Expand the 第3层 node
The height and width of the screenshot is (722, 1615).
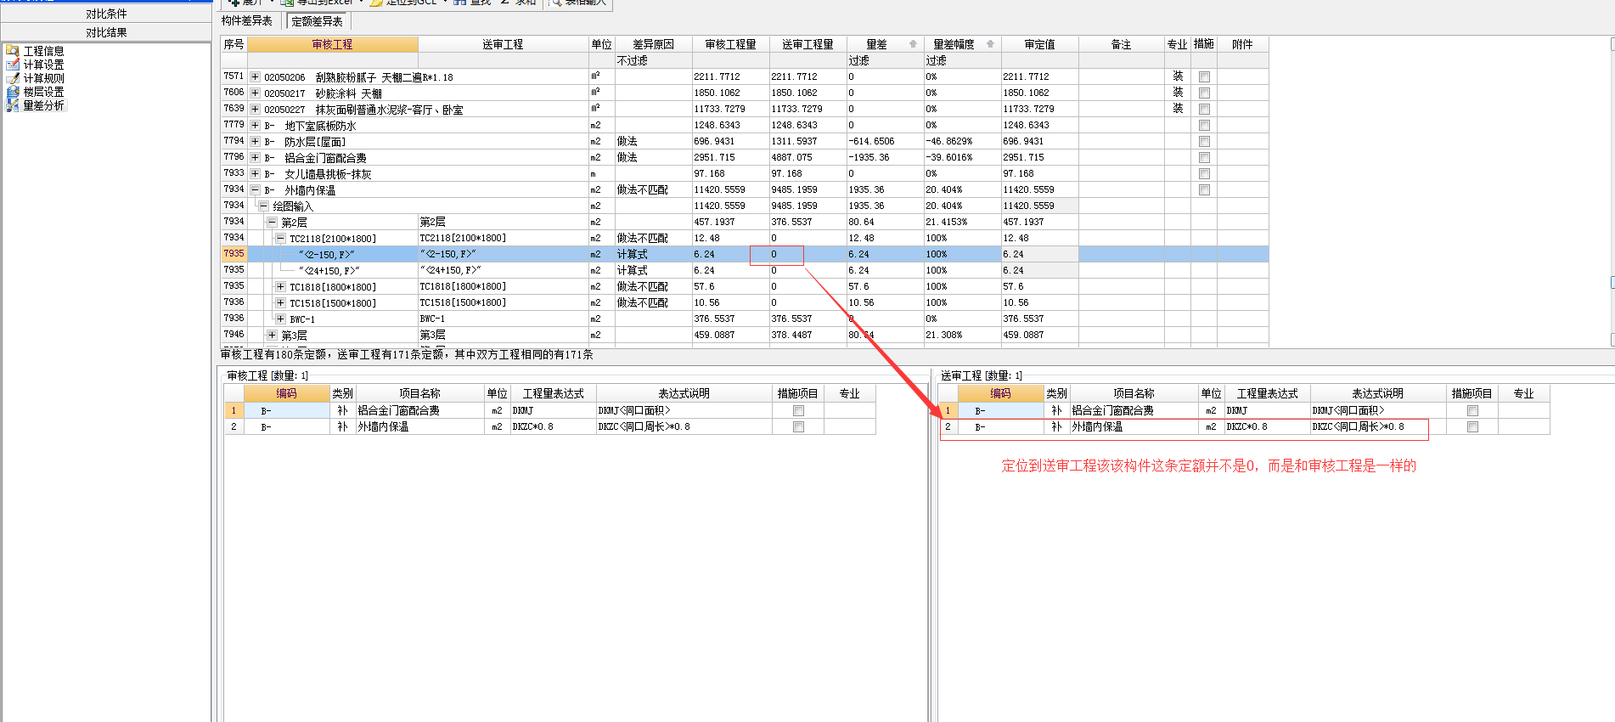(273, 335)
